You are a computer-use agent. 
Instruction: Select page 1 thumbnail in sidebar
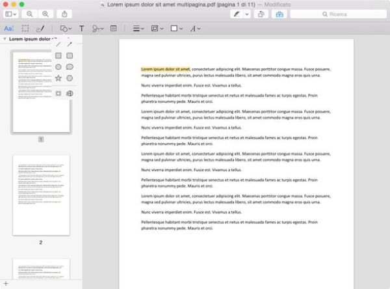coord(42,92)
